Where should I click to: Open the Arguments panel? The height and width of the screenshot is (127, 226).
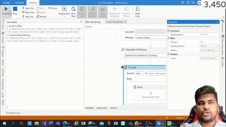102,108
